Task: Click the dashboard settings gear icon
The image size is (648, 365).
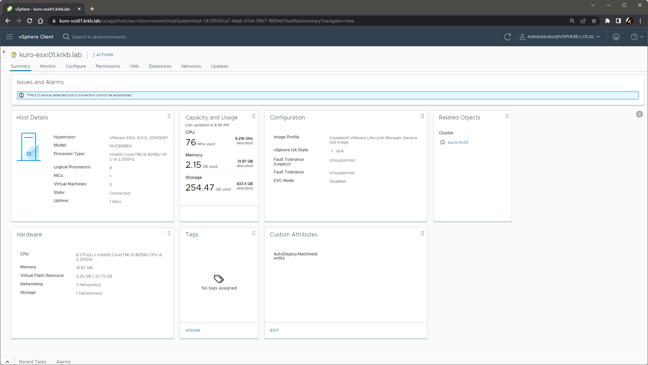Action: click(x=639, y=114)
